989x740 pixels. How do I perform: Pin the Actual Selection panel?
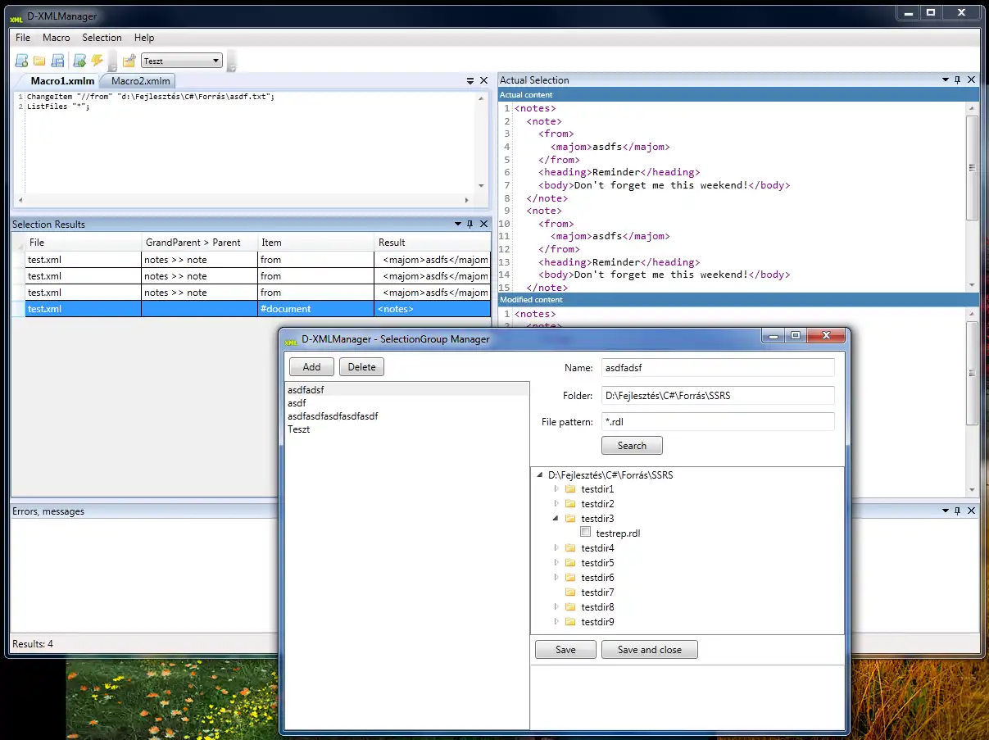958,80
